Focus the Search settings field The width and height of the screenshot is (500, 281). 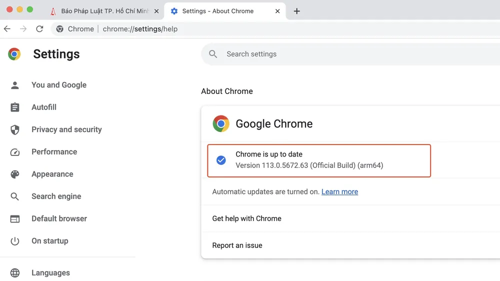(351, 54)
